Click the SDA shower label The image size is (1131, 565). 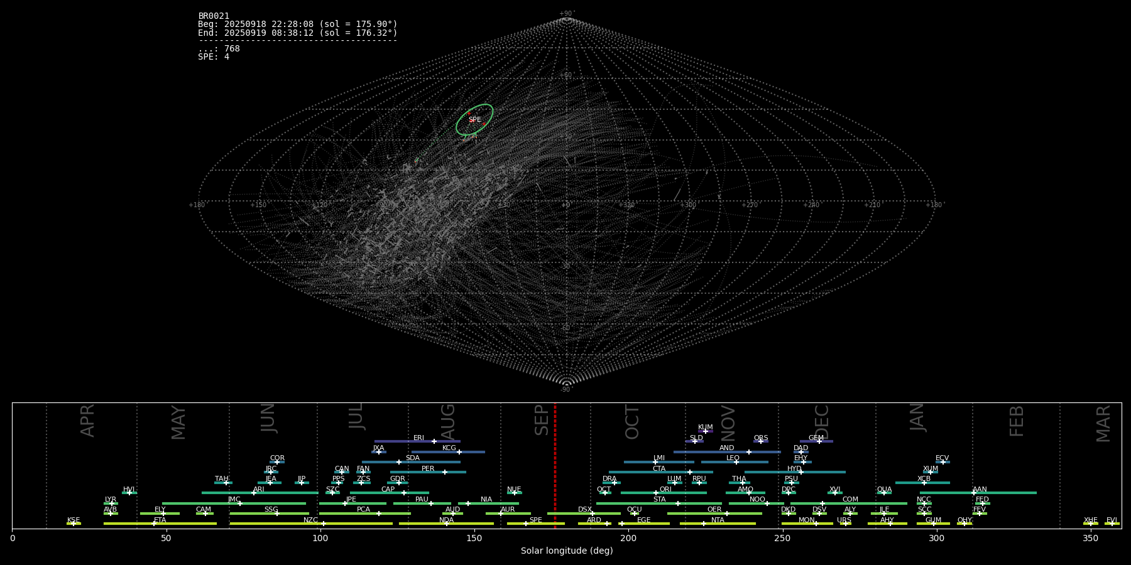tap(413, 458)
